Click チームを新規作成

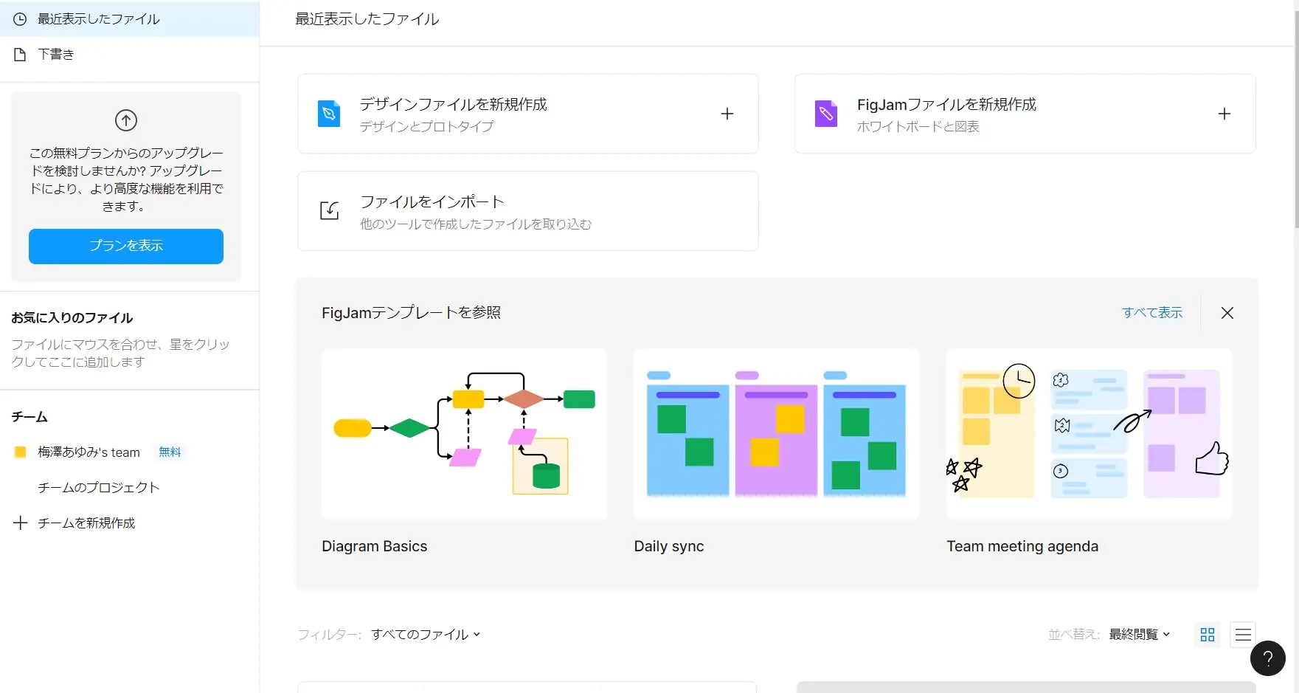pos(86,523)
